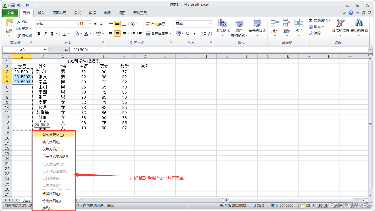Click Wrap Text (自动换行)
The height and width of the screenshot is (211, 375).
(x=155, y=24)
